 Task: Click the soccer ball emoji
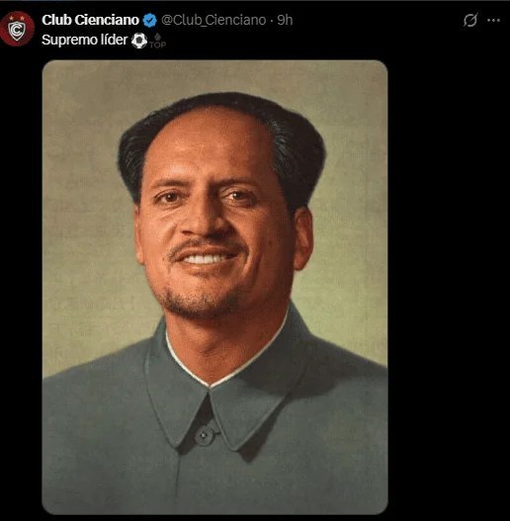139,41
